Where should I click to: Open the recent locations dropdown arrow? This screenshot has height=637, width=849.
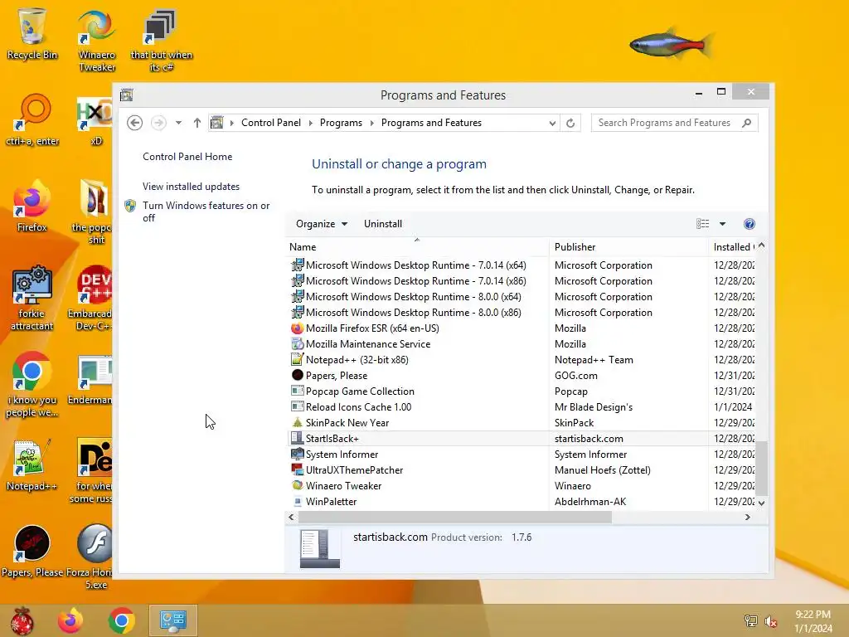click(x=178, y=123)
